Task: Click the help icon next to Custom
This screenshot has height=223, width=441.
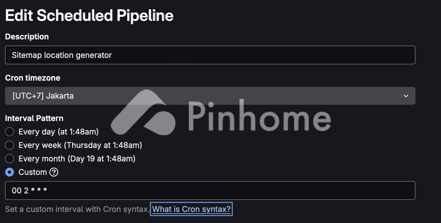Action: point(54,172)
